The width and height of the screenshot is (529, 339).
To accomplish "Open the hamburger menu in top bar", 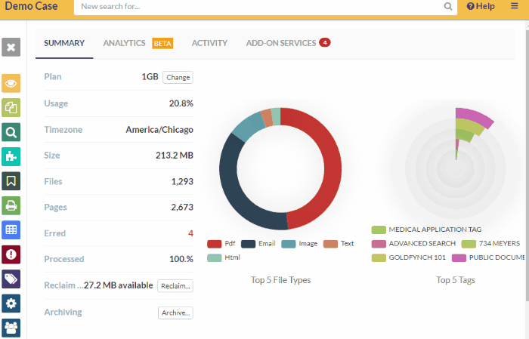I will [x=515, y=6].
